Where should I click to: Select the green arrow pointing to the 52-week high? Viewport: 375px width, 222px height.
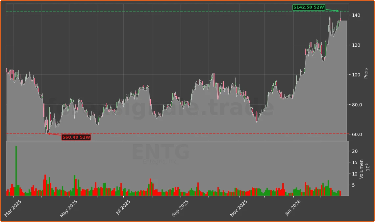pos(332,10)
